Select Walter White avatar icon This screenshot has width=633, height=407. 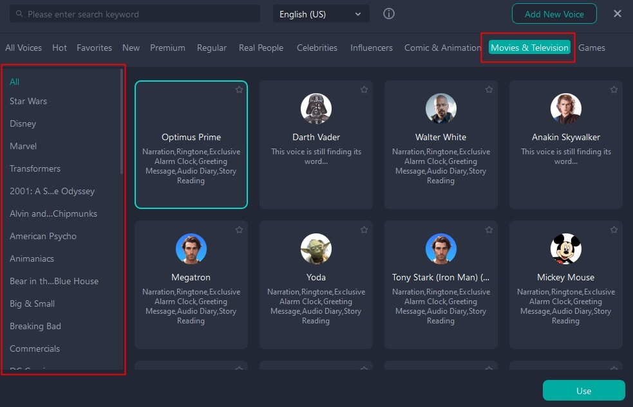click(x=441, y=109)
